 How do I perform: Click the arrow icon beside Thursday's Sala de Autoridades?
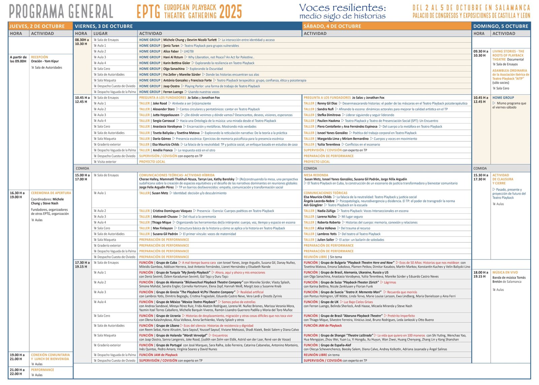pyautogui.click(x=33, y=68)
